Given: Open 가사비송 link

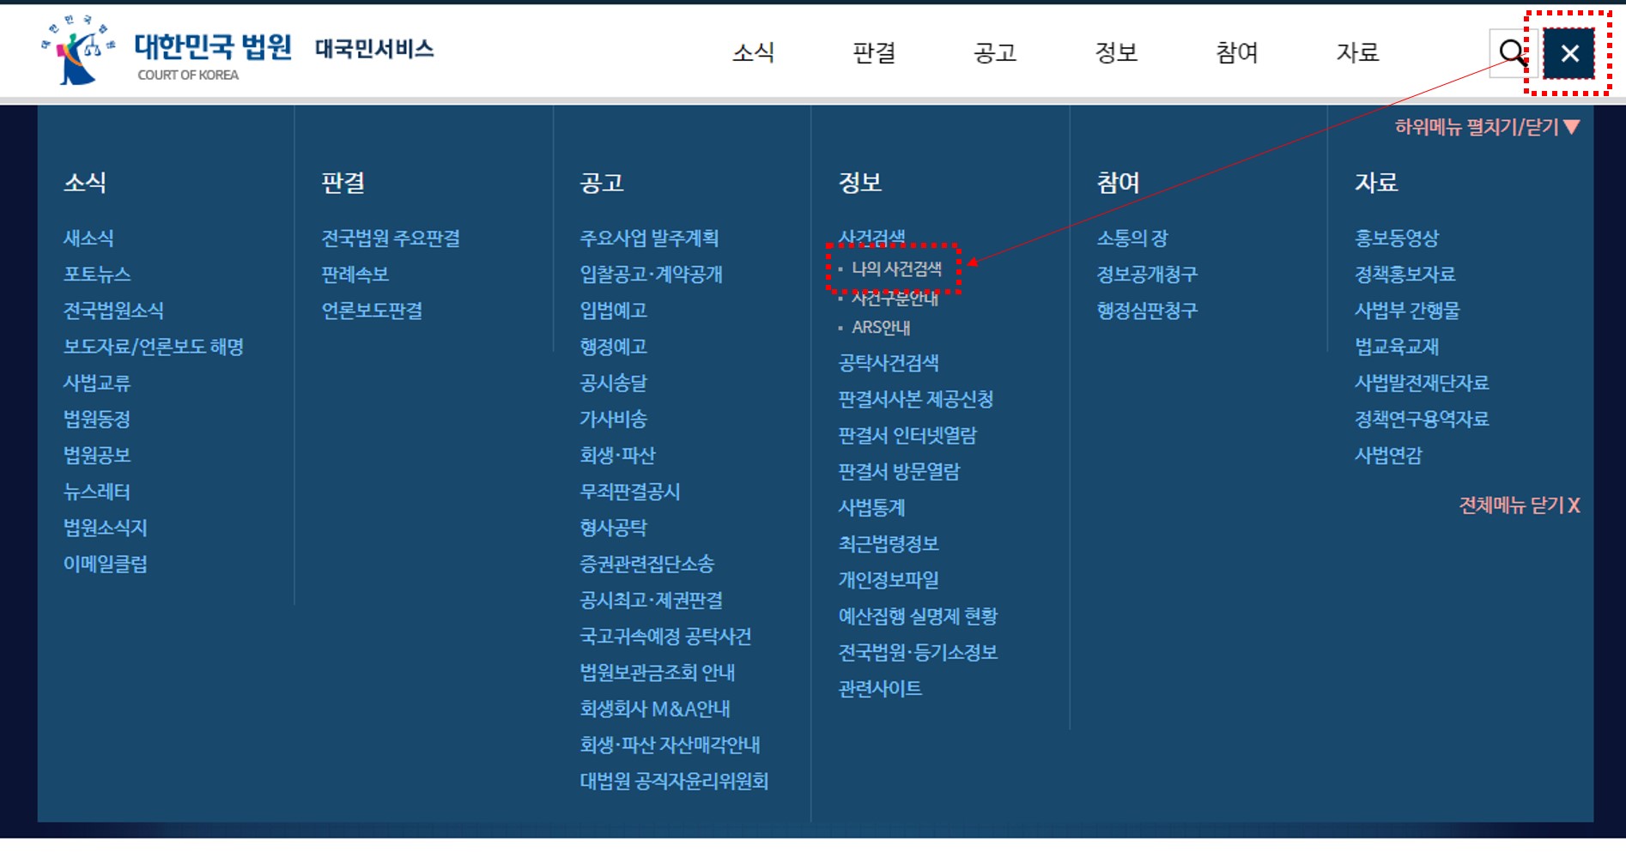Looking at the screenshot, I should point(613,420).
